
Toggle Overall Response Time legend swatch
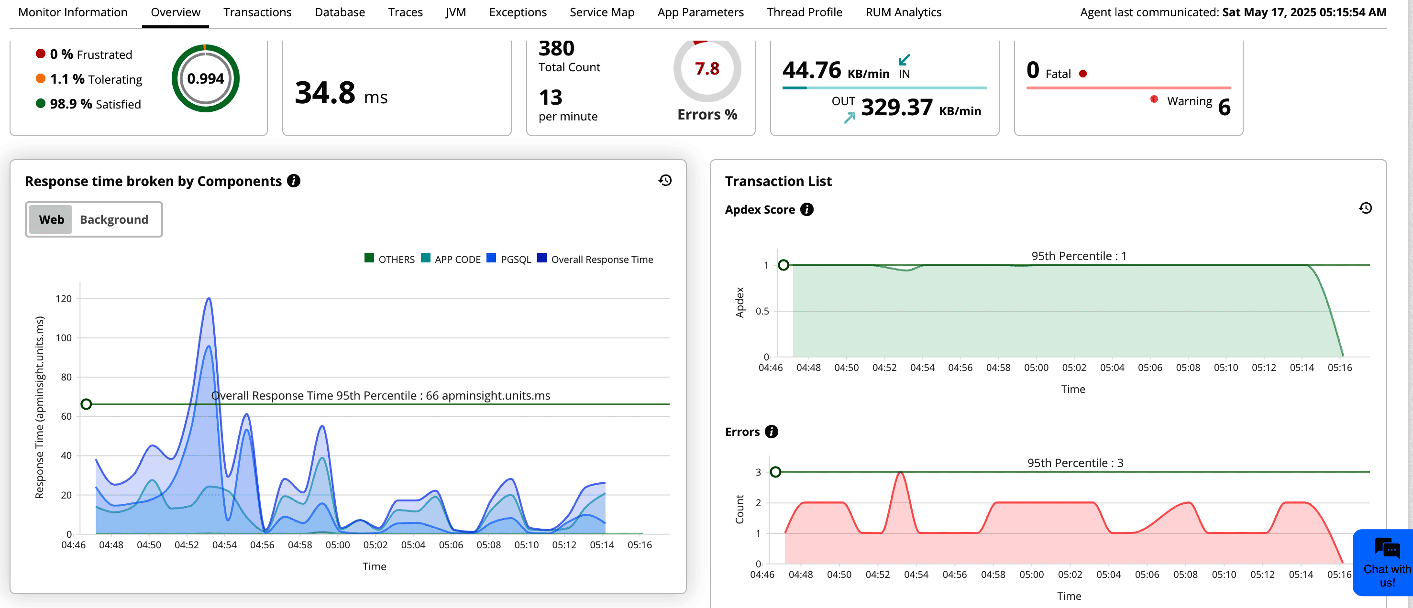(x=541, y=258)
